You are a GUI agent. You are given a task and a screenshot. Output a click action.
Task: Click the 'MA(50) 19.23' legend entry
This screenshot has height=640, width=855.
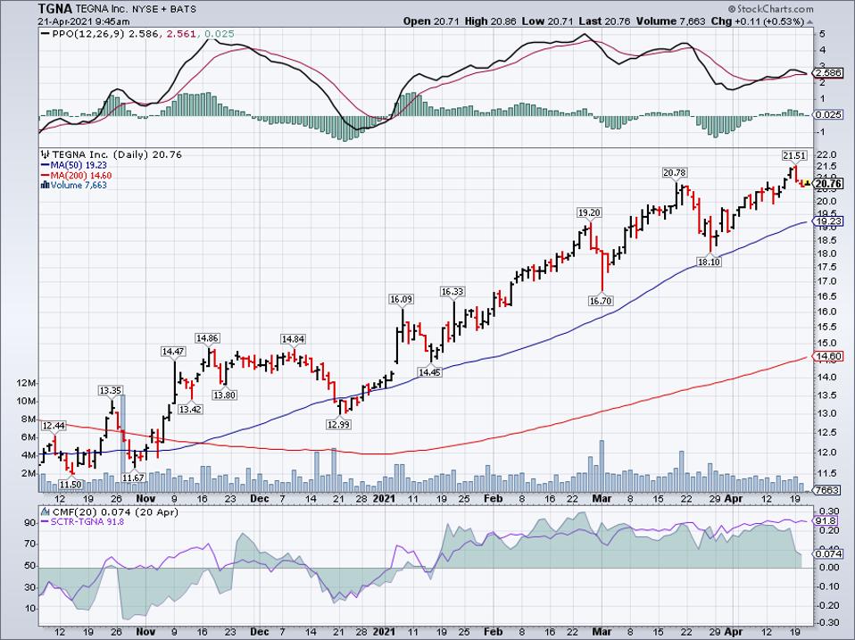click(79, 165)
